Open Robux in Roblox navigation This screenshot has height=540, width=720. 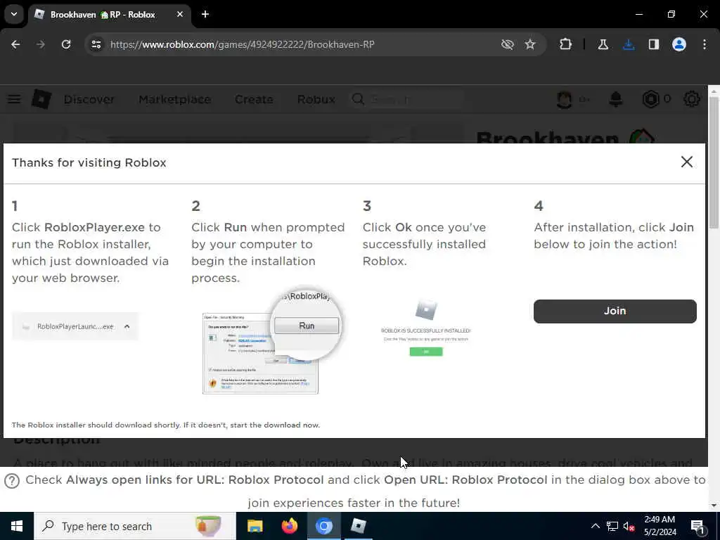pos(316,99)
